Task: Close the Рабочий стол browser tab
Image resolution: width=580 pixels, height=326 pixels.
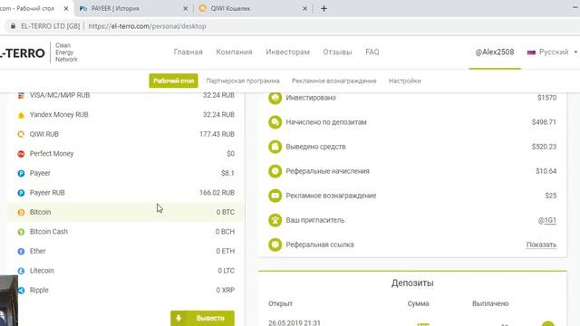Action: click(x=66, y=8)
